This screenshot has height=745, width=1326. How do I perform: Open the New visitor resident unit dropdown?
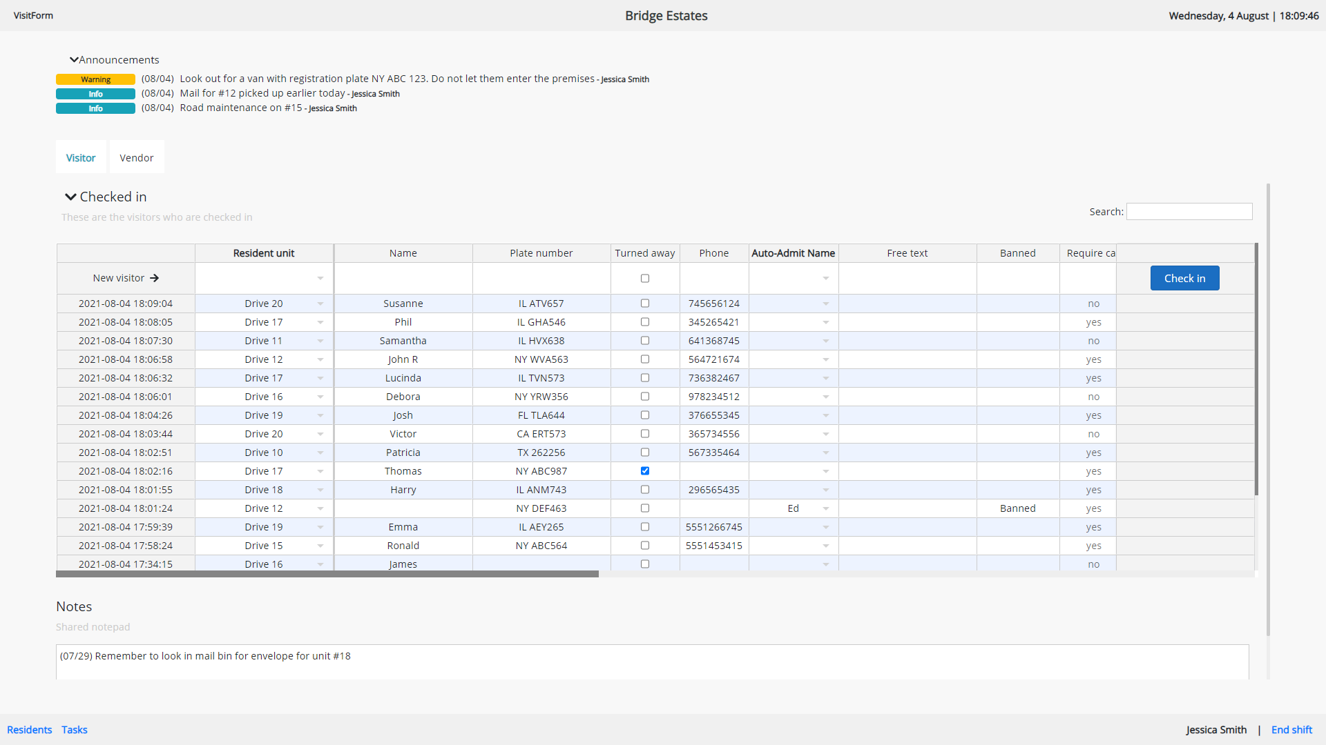[x=320, y=278]
